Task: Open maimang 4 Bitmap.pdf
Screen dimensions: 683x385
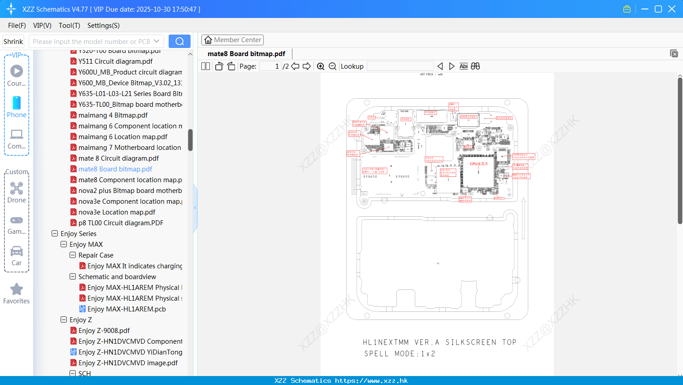Action: (x=113, y=115)
